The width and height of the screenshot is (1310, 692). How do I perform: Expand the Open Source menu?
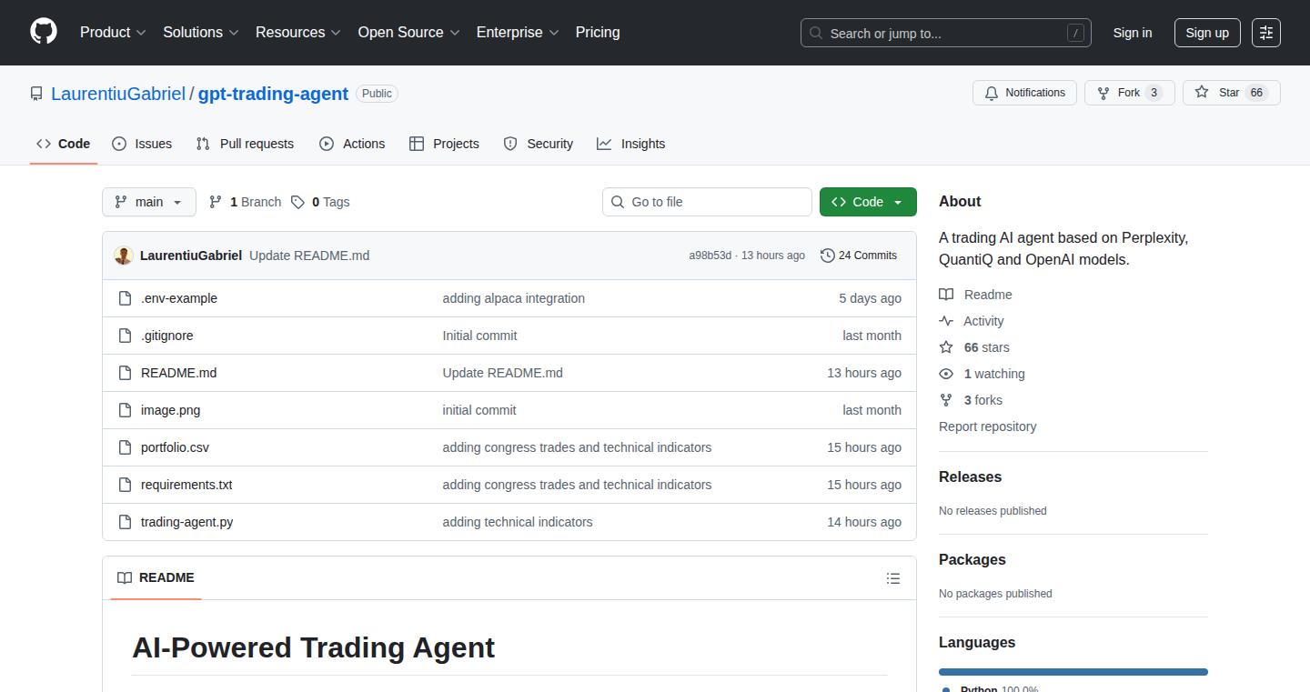click(x=409, y=32)
